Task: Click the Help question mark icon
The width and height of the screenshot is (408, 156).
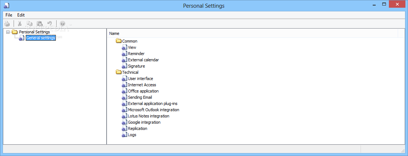Action: coord(62,23)
